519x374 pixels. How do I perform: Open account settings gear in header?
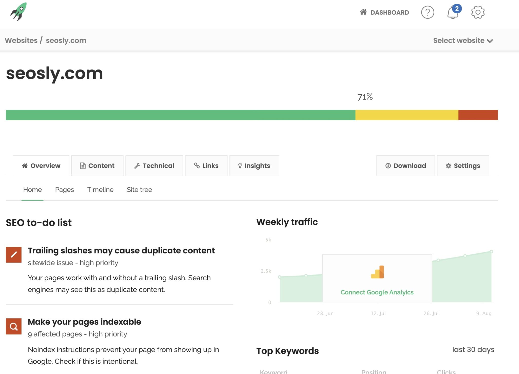pos(478,12)
